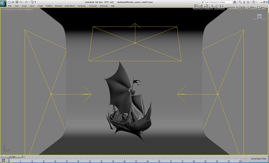This screenshot has width=269, height=163.
Task: Click the Project Folder icon in the quick toolbar
Action: tap(32, 2)
